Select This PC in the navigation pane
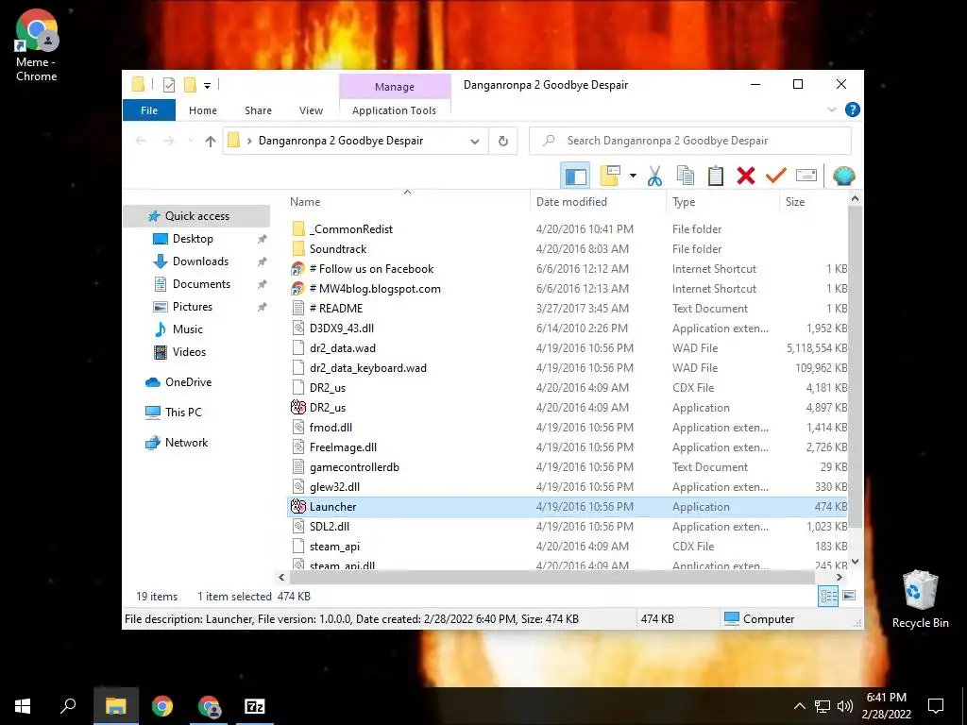967x725 pixels. pyautogui.click(x=183, y=413)
